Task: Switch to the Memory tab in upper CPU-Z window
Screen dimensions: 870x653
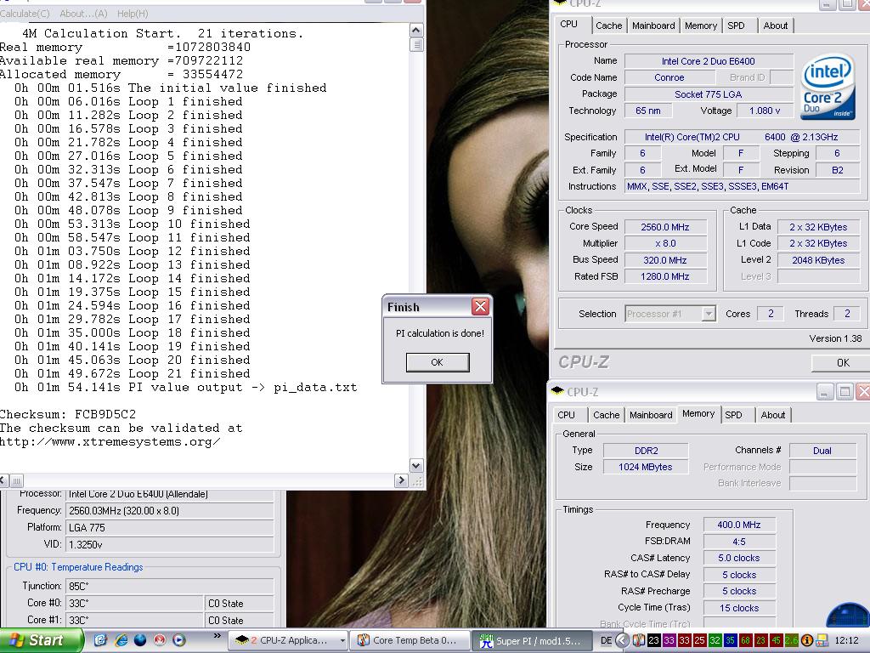Action: [701, 26]
